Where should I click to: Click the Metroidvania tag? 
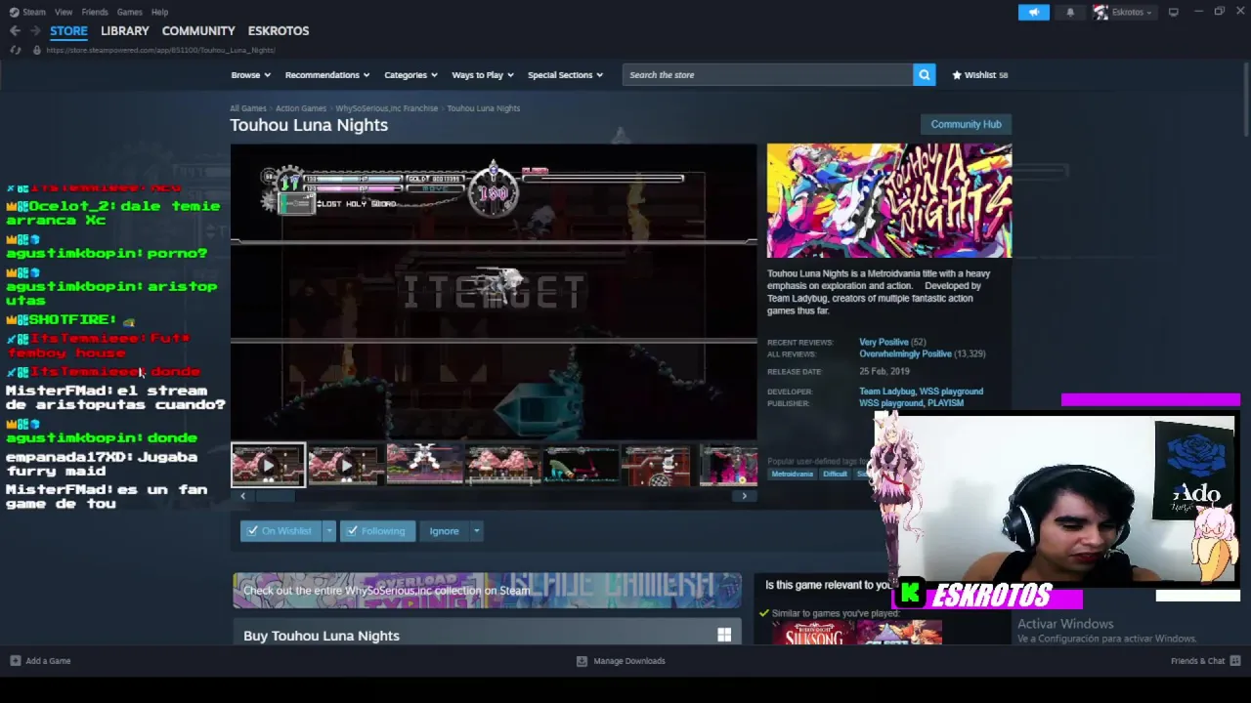tap(793, 475)
